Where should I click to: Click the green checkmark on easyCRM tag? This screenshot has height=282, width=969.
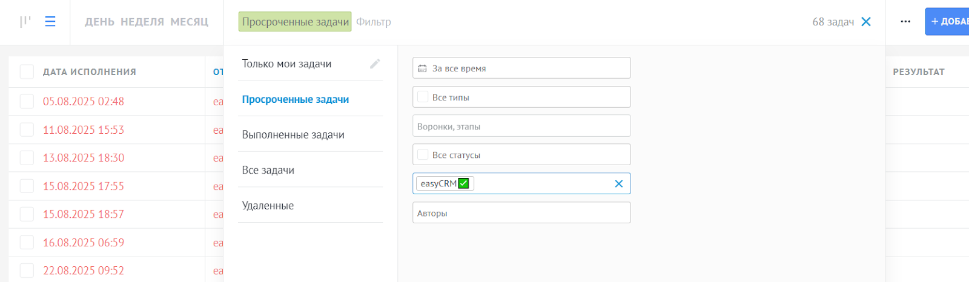(464, 183)
